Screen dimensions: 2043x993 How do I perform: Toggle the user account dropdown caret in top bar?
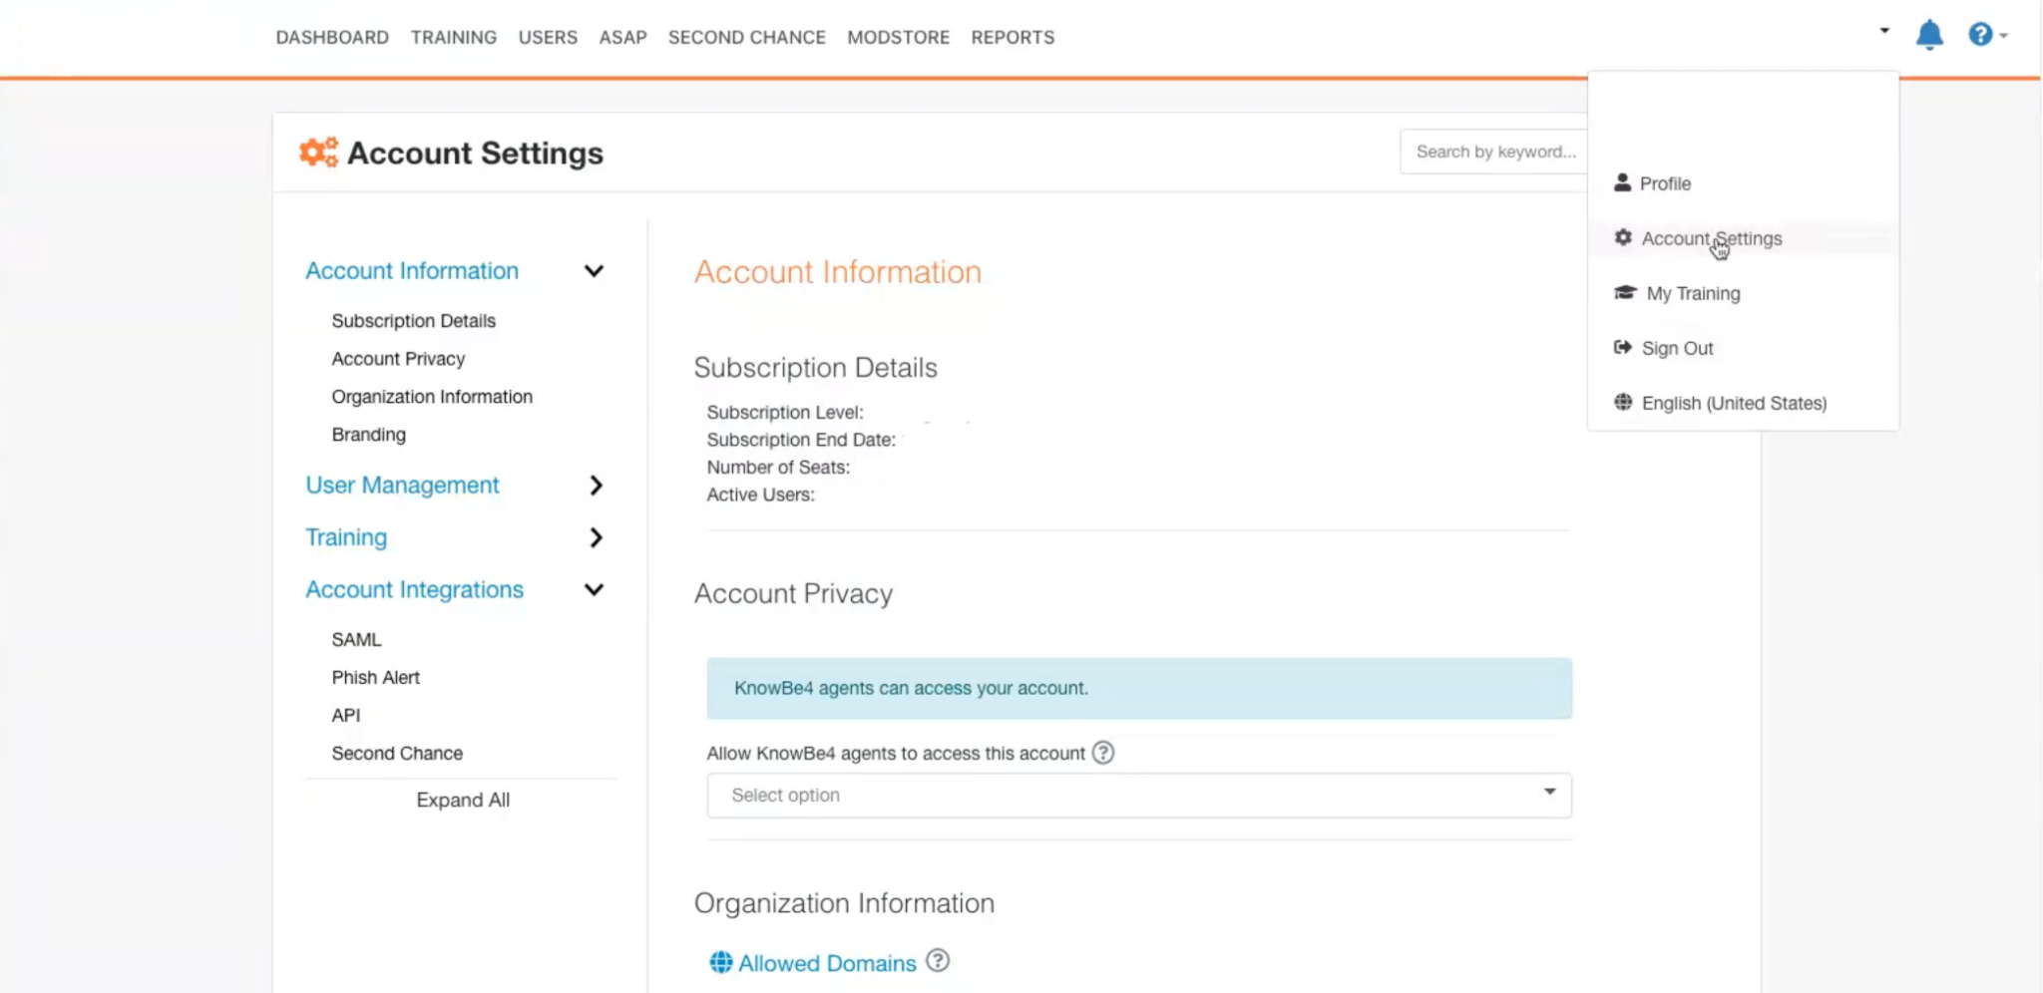(1884, 30)
